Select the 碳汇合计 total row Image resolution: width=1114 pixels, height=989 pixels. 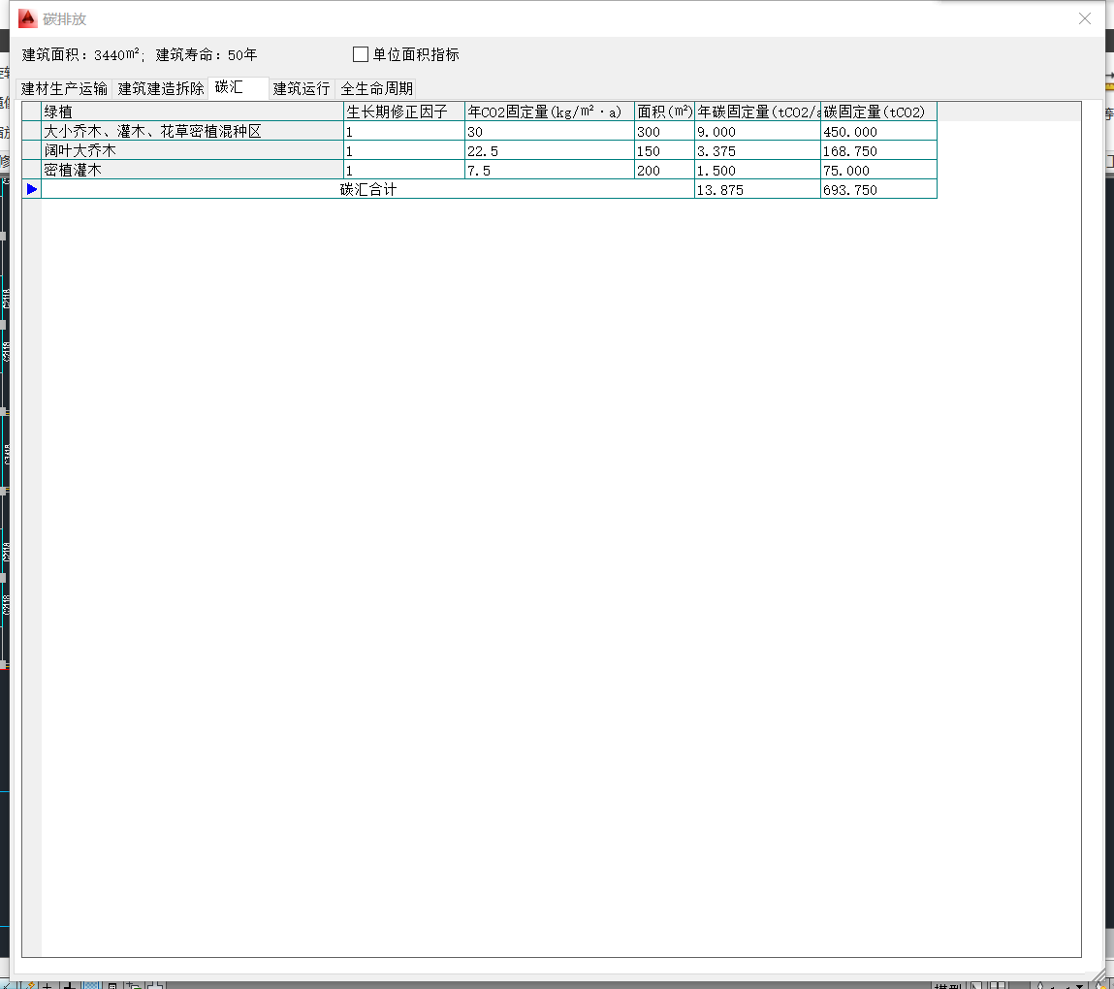(x=367, y=190)
